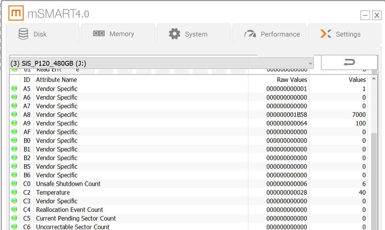Click the value 7000 in A8 row
The width and height of the screenshot is (385, 230).
pyautogui.click(x=359, y=115)
